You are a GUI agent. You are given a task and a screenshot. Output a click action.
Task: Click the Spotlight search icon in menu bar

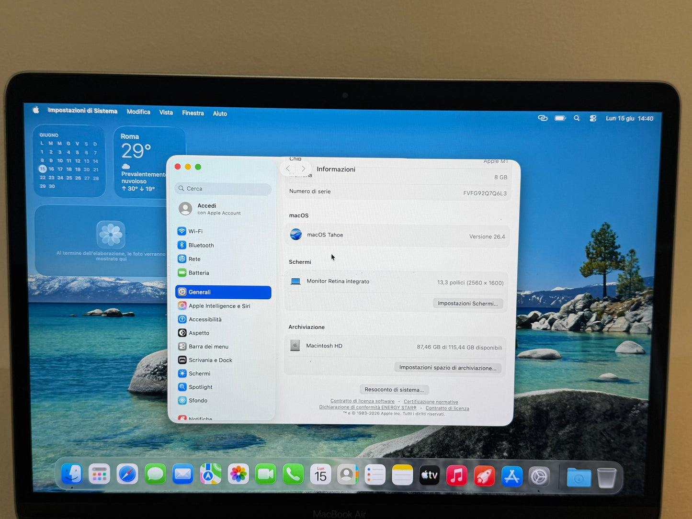[577, 118]
